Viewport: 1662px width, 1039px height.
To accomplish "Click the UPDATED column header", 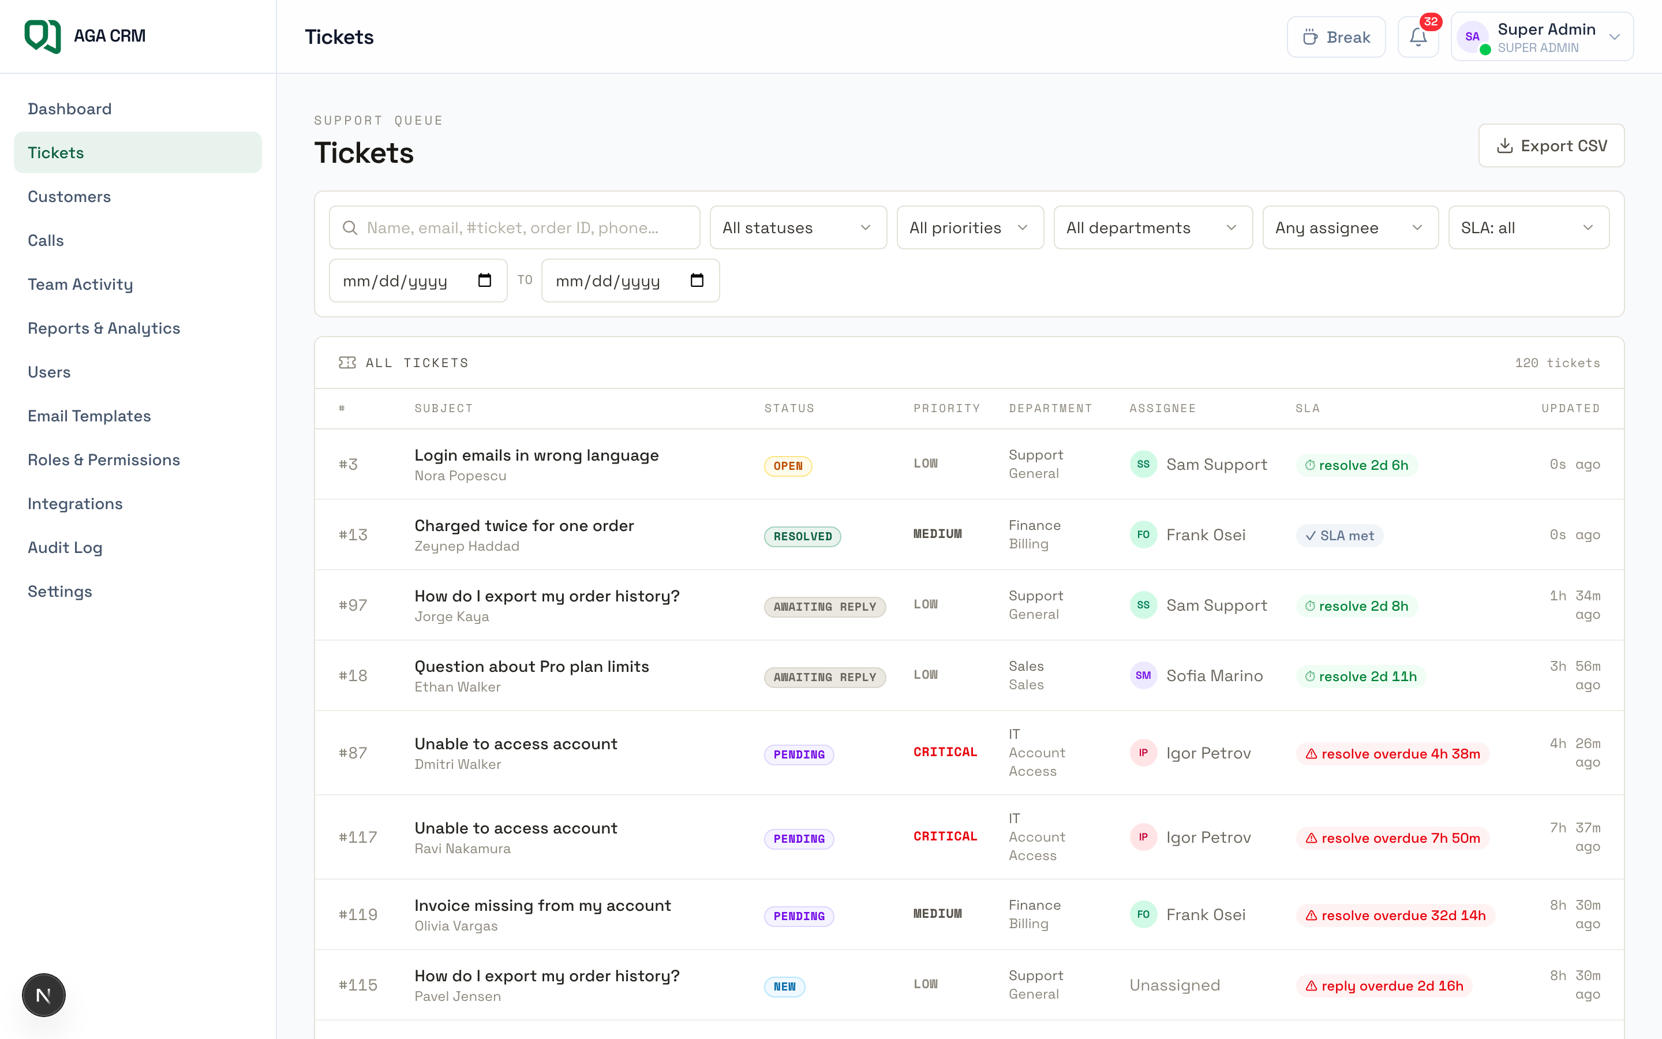I will click(1570, 408).
